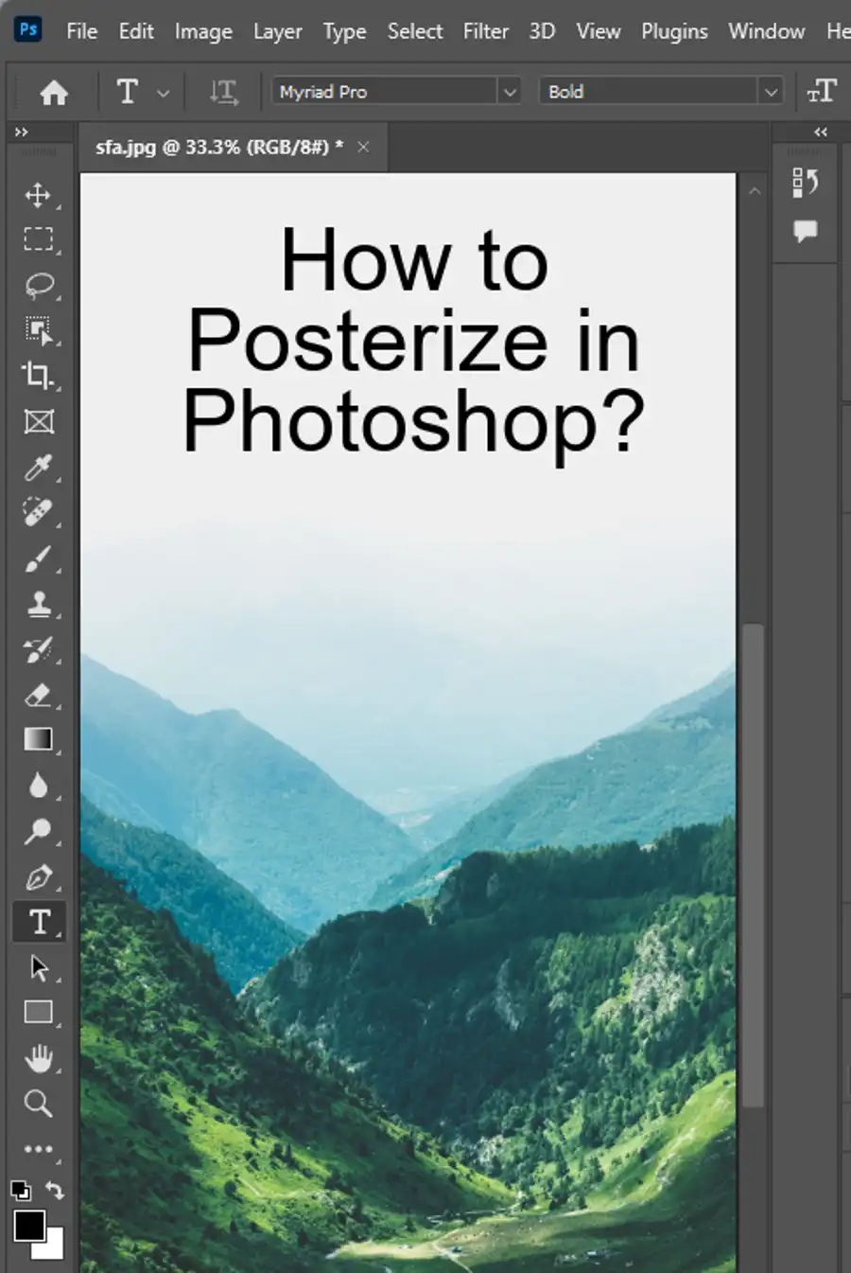Open the Layer menu
Viewport: 851px width, 1273px height.
277,31
